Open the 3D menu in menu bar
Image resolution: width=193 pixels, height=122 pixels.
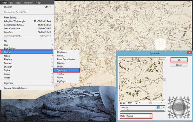click(11, 3)
